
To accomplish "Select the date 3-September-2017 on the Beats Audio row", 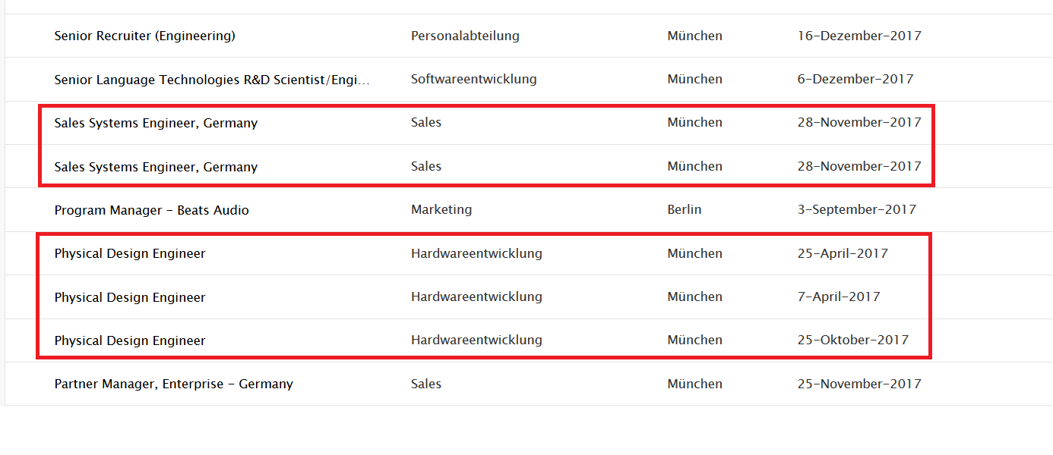I will click(x=857, y=210).
